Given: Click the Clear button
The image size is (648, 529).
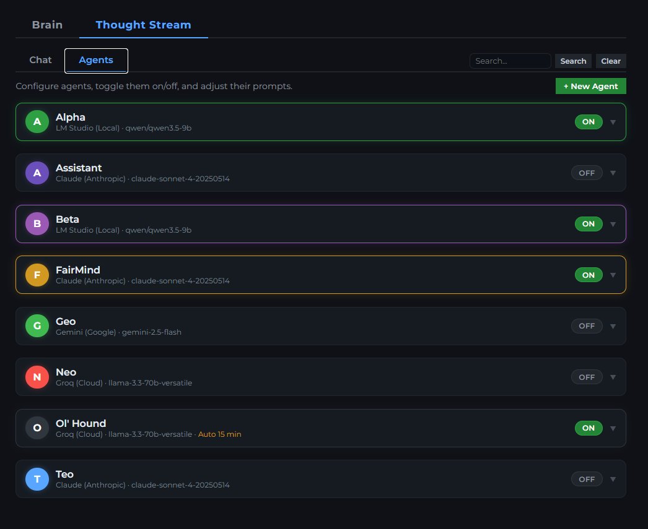Looking at the screenshot, I should (611, 61).
